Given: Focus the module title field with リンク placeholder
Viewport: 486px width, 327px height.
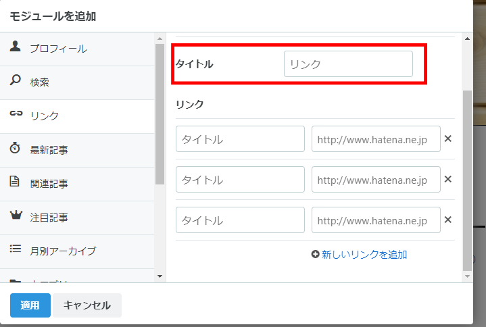Looking at the screenshot, I should pos(348,64).
